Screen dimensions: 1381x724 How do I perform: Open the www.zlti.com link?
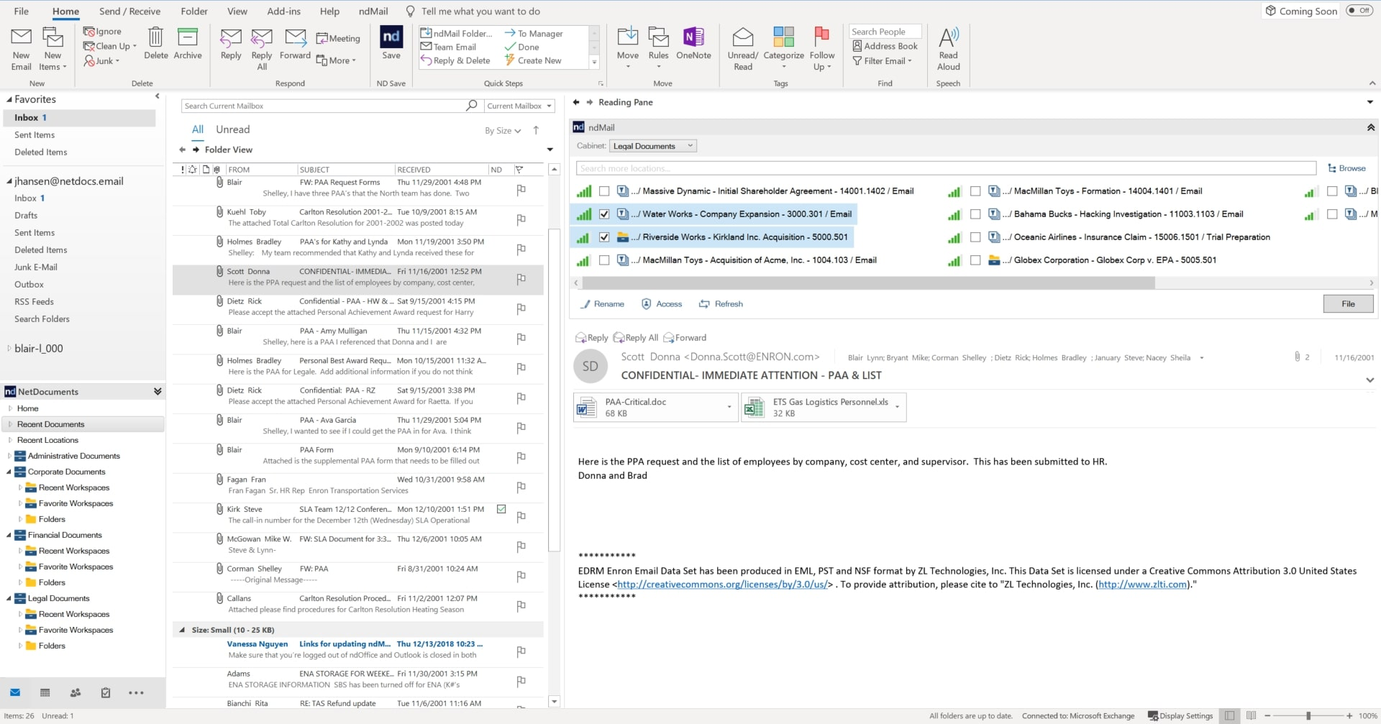[x=1143, y=585]
